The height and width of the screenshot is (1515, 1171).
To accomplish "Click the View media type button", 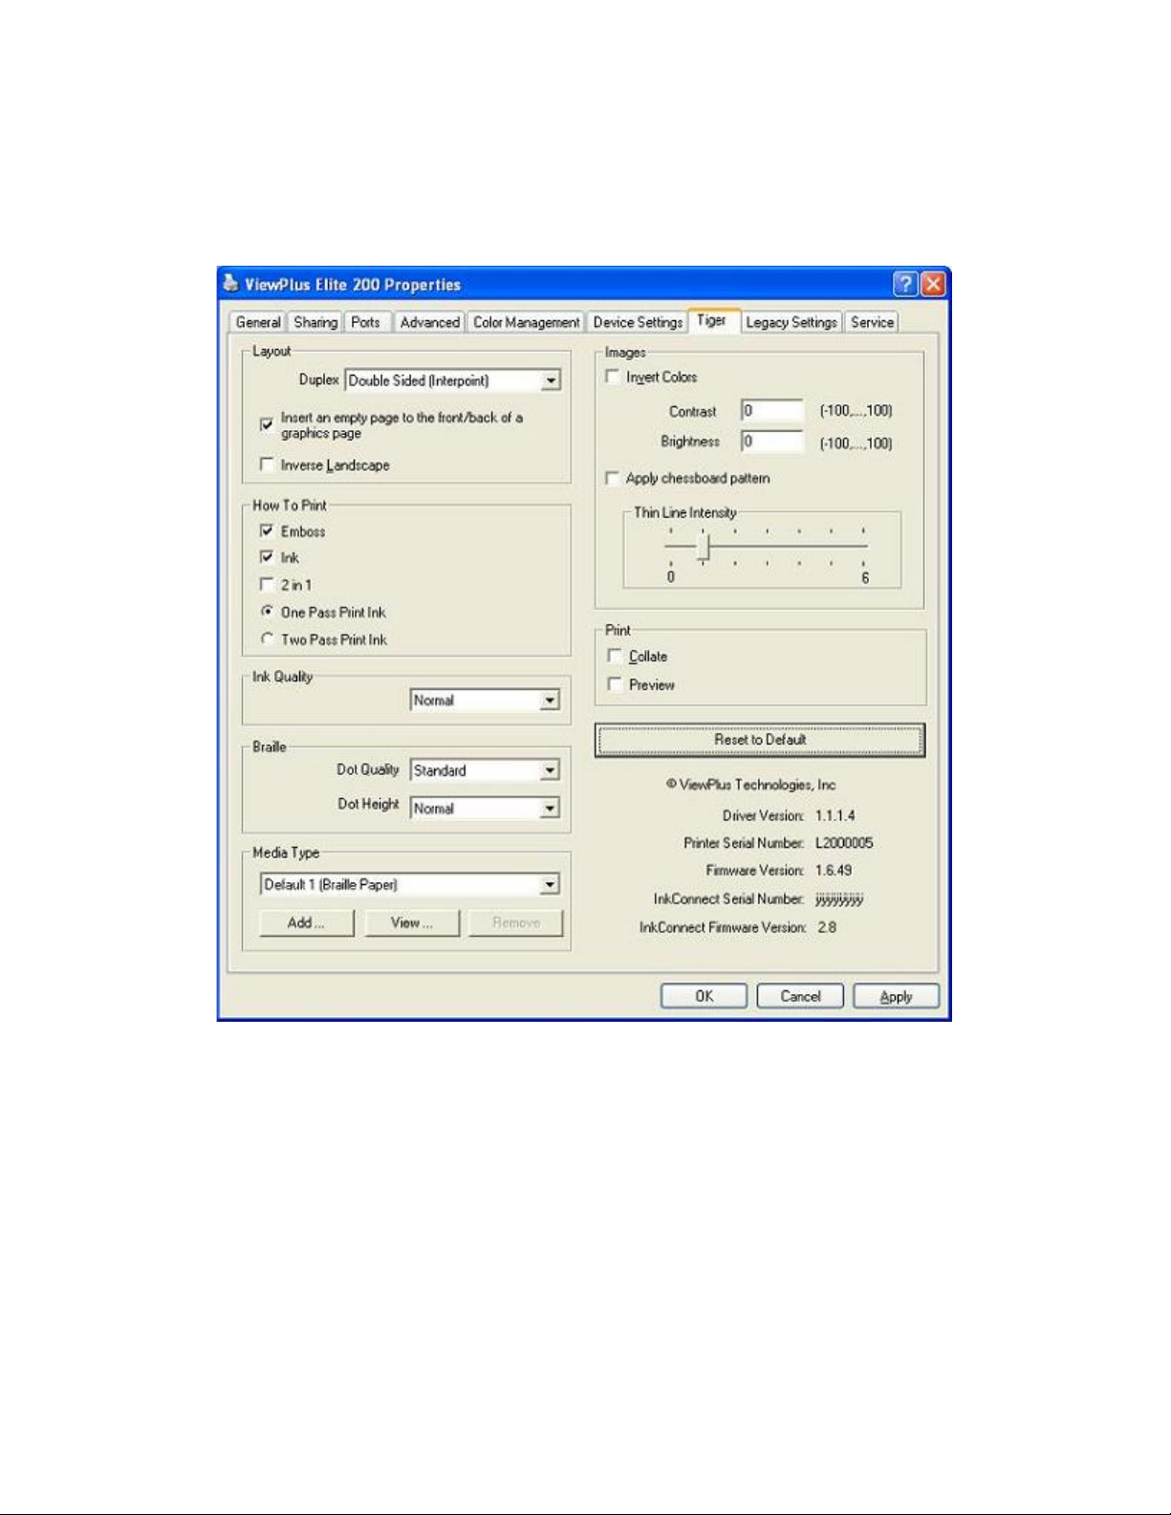I will tap(412, 922).
